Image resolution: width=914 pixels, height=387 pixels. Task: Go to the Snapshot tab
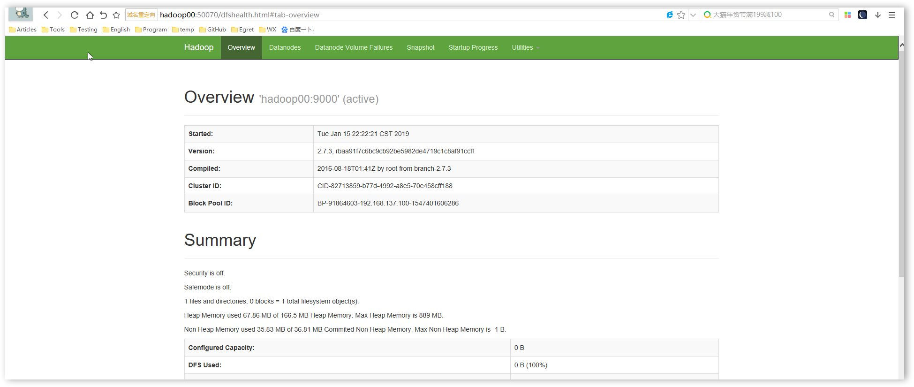[420, 47]
